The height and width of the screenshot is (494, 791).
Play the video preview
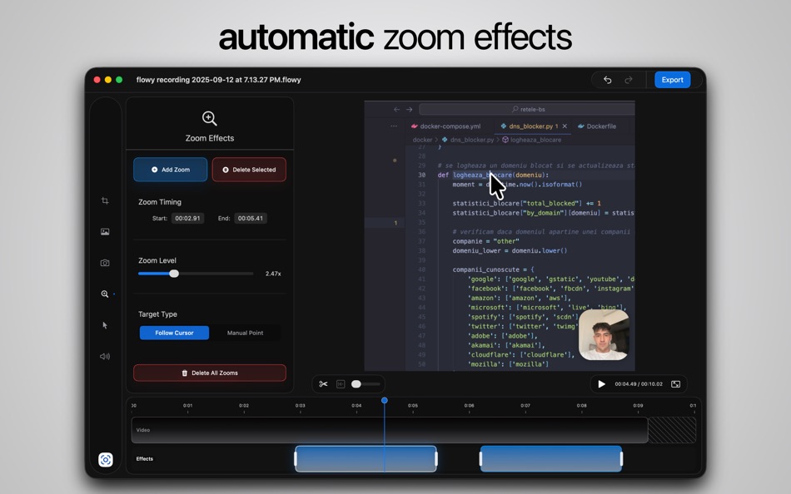tap(602, 383)
